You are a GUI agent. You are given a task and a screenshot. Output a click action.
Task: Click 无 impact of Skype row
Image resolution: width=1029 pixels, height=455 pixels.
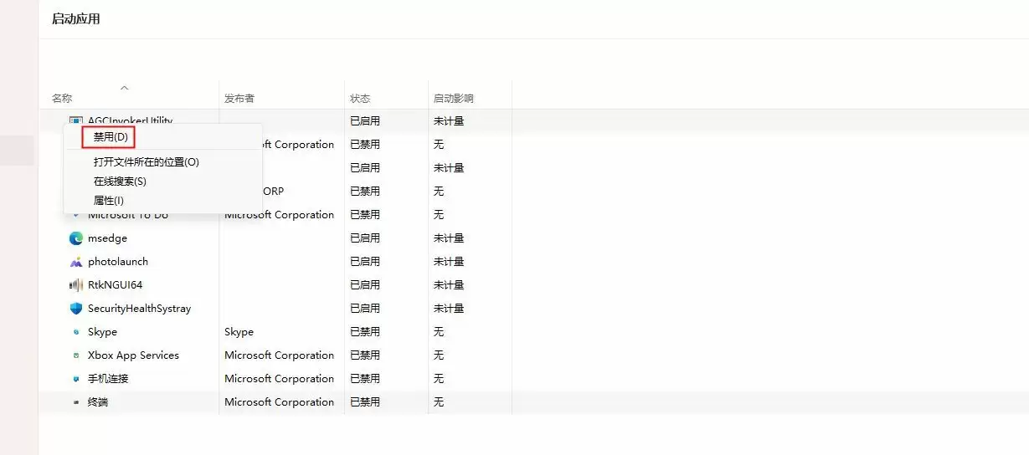point(439,332)
